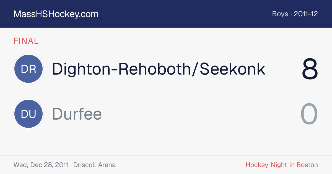332x174 pixels.
Task: Click the Dighton-Rehoboth/Seekonk score of 8
Action: (x=310, y=69)
